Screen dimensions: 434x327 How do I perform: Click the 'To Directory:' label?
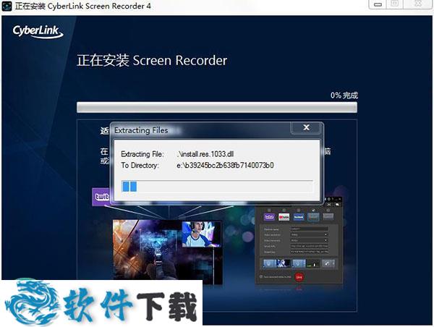click(140, 165)
